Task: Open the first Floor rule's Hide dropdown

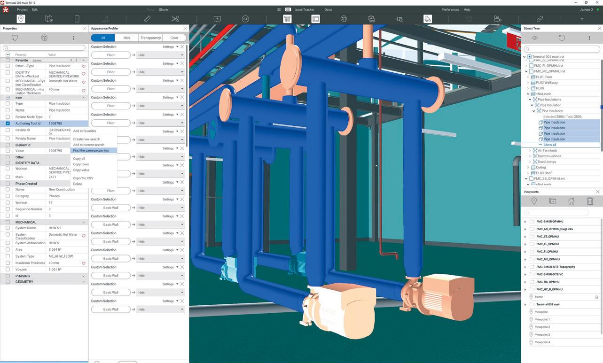Action: [160, 55]
